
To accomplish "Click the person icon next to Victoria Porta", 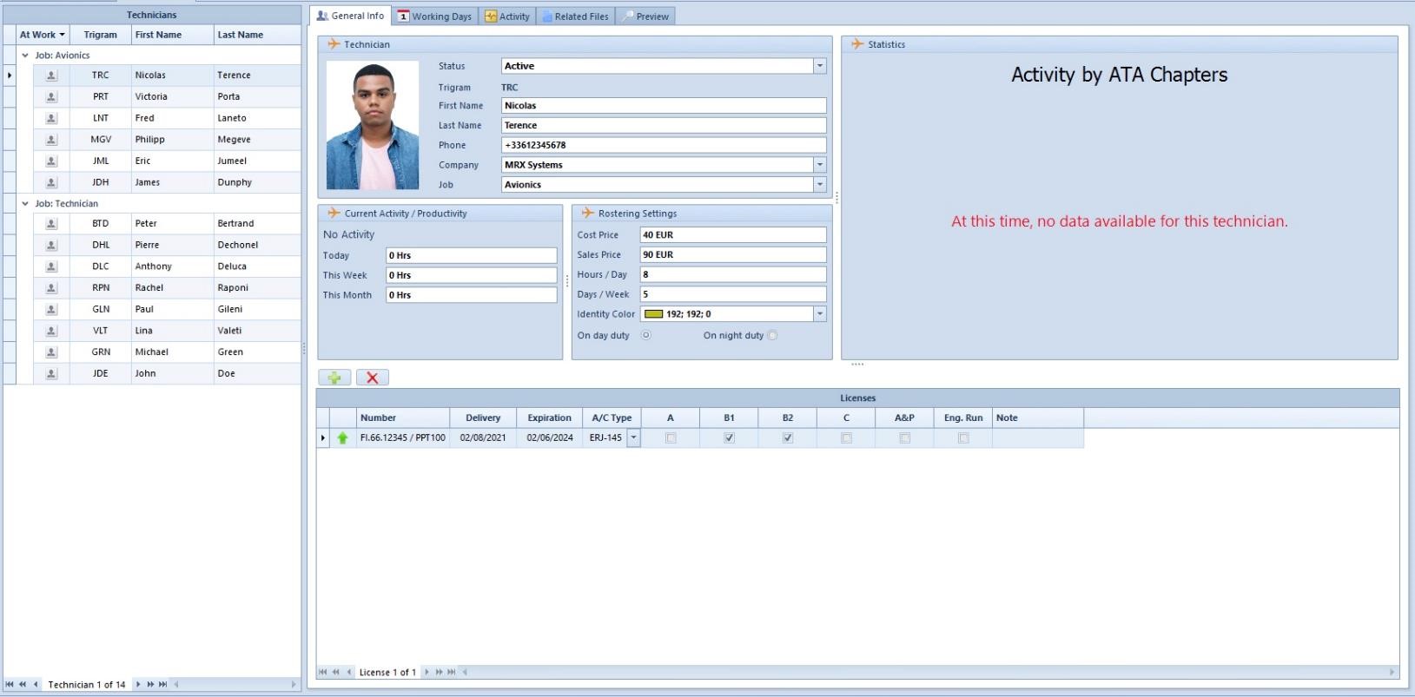I will click(x=51, y=96).
